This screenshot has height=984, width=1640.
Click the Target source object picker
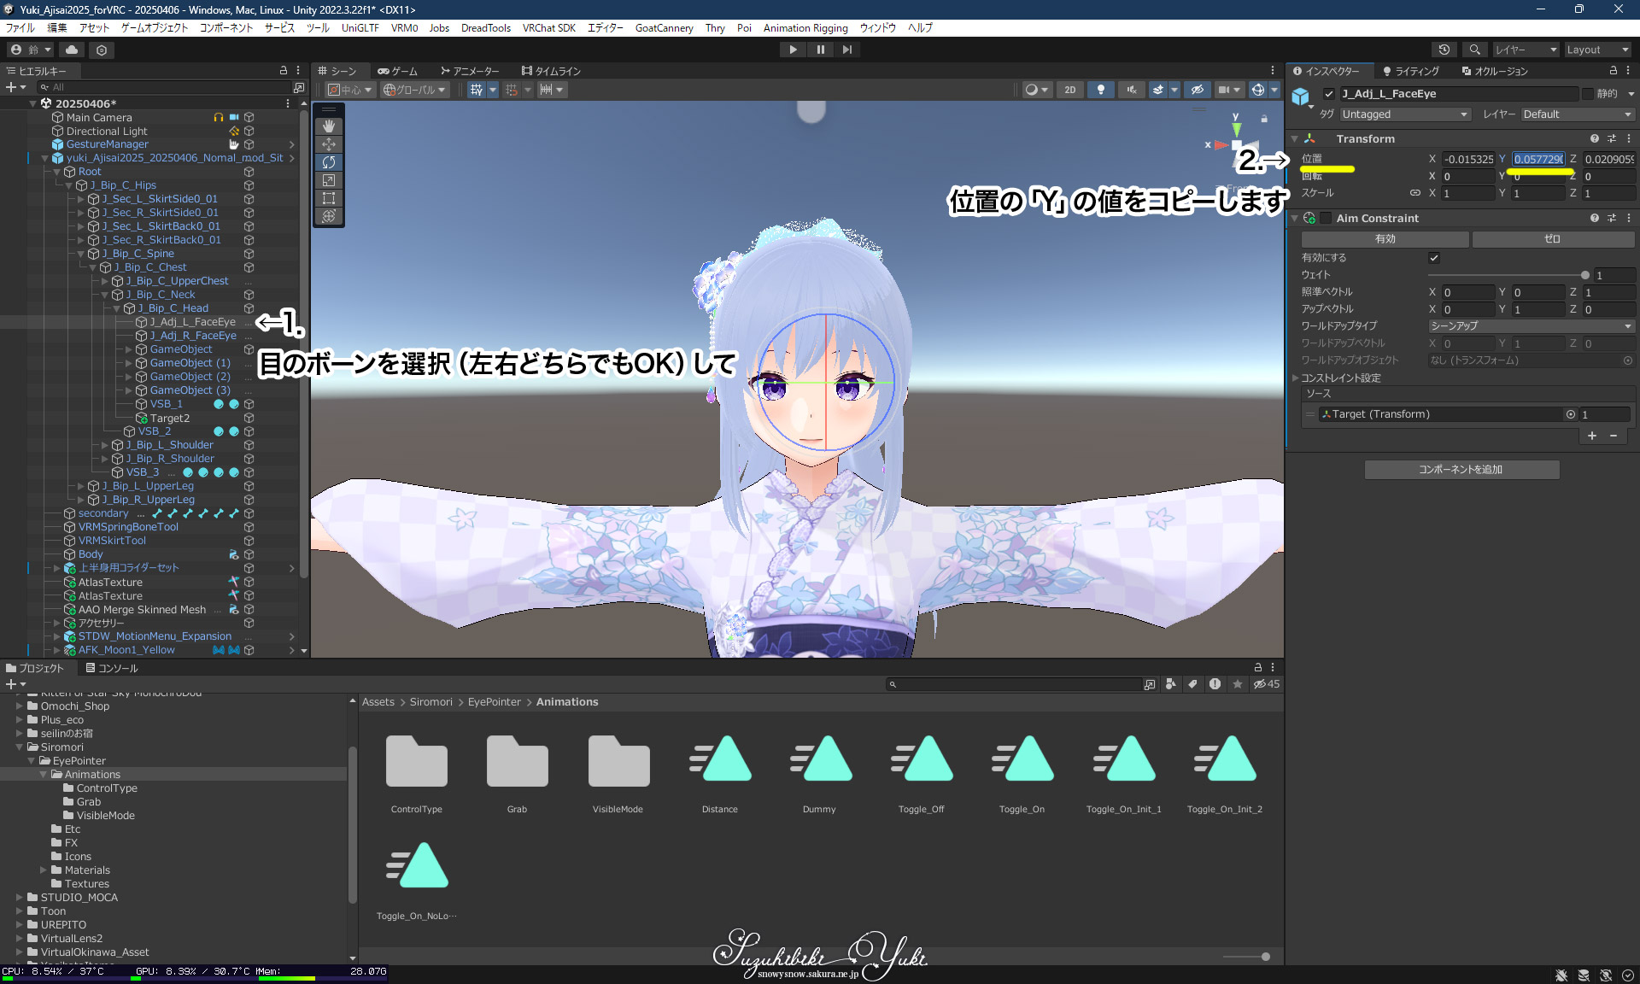pyautogui.click(x=1570, y=414)
